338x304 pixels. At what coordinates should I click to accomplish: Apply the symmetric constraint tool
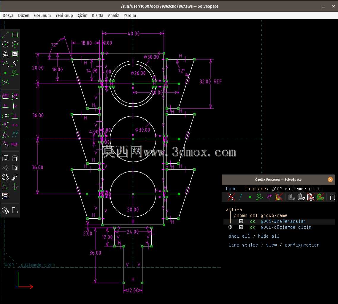click(15, 125)
